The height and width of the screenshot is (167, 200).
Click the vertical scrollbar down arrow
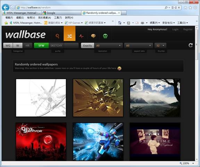197,159
